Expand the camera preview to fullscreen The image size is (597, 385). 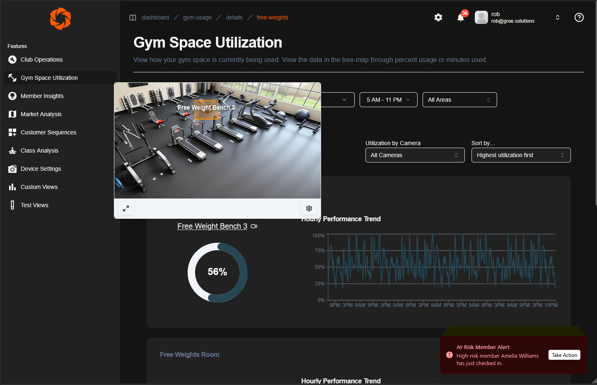click(x=126, y=208)
